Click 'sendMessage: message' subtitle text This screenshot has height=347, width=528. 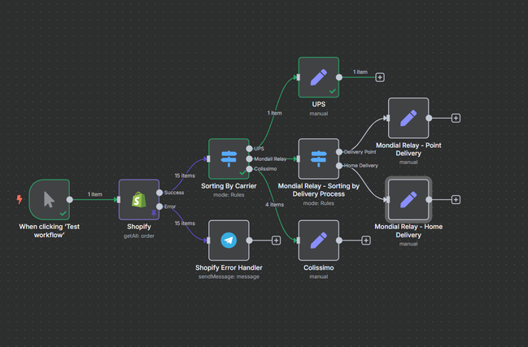[229, 277]
